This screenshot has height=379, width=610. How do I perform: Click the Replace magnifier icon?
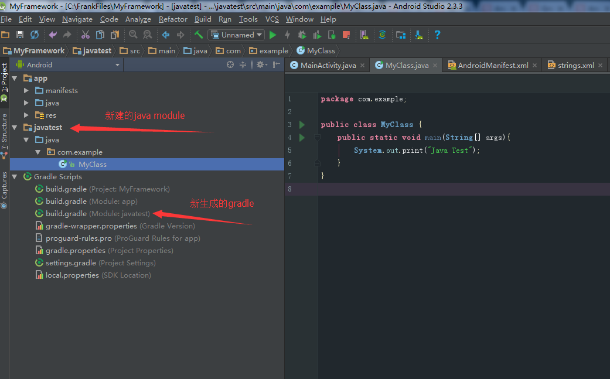148,35
